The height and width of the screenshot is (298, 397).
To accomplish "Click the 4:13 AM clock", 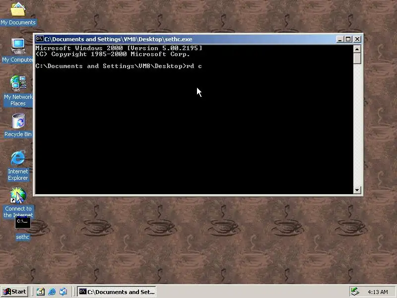I will click(x=378, y=292).
